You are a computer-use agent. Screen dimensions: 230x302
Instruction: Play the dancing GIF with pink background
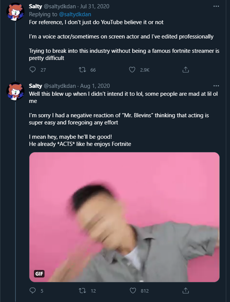[x=124, y=217]
